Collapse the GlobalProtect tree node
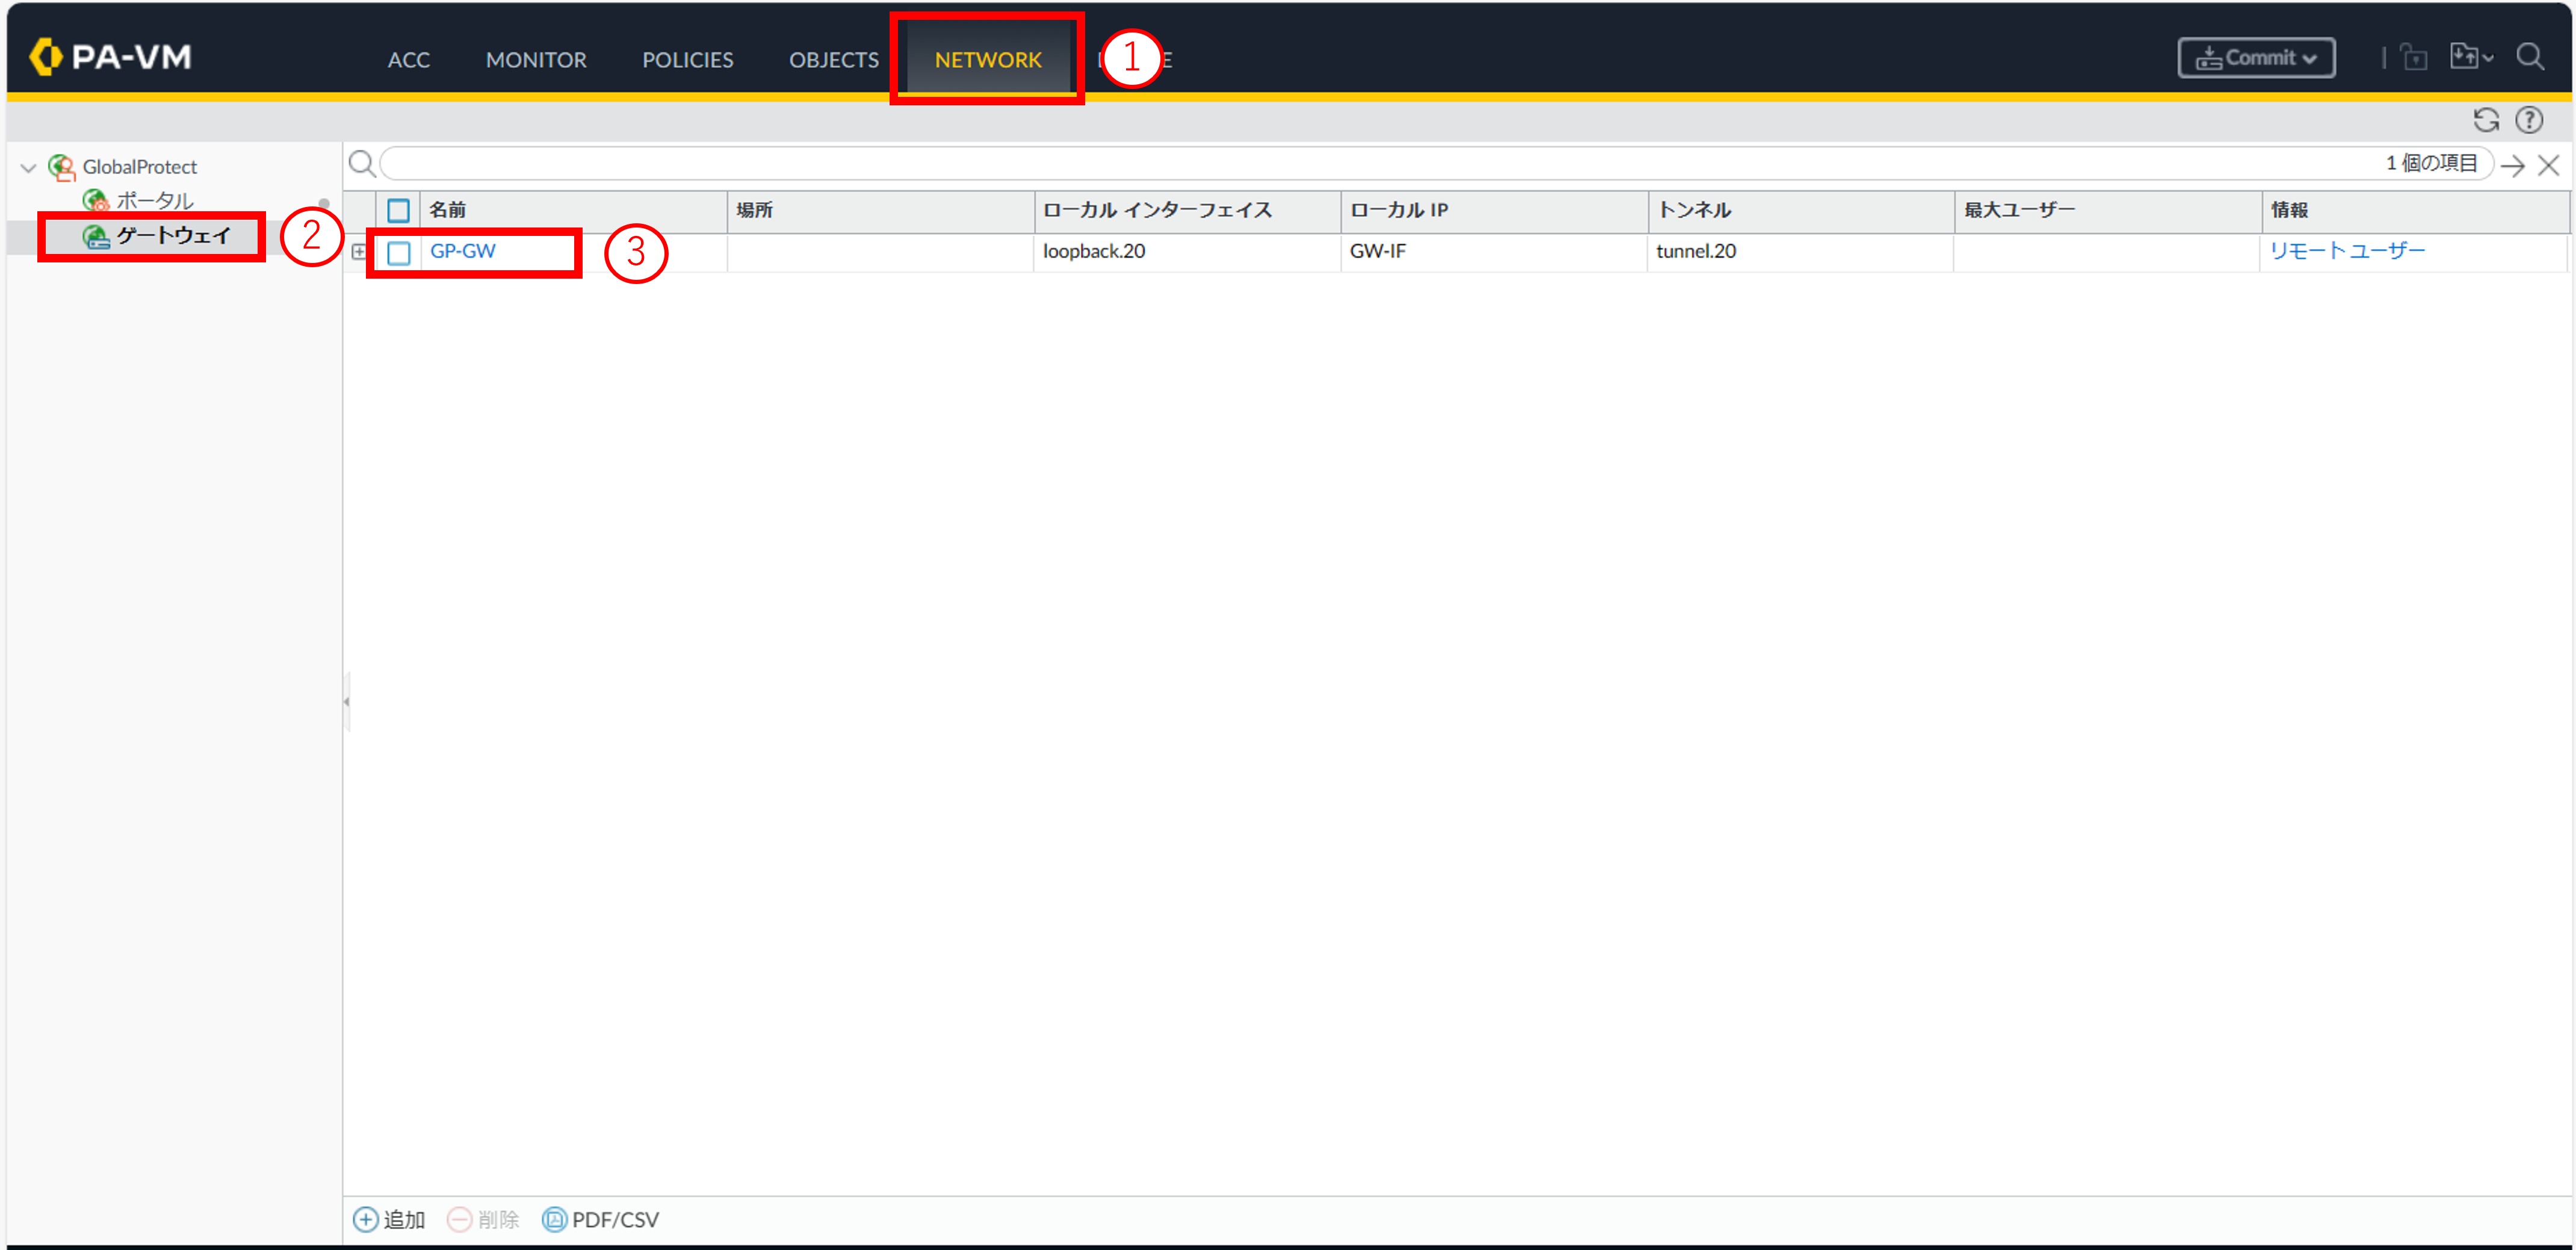This screenshot has height=1250, width=2576. [x=29, y=167]
